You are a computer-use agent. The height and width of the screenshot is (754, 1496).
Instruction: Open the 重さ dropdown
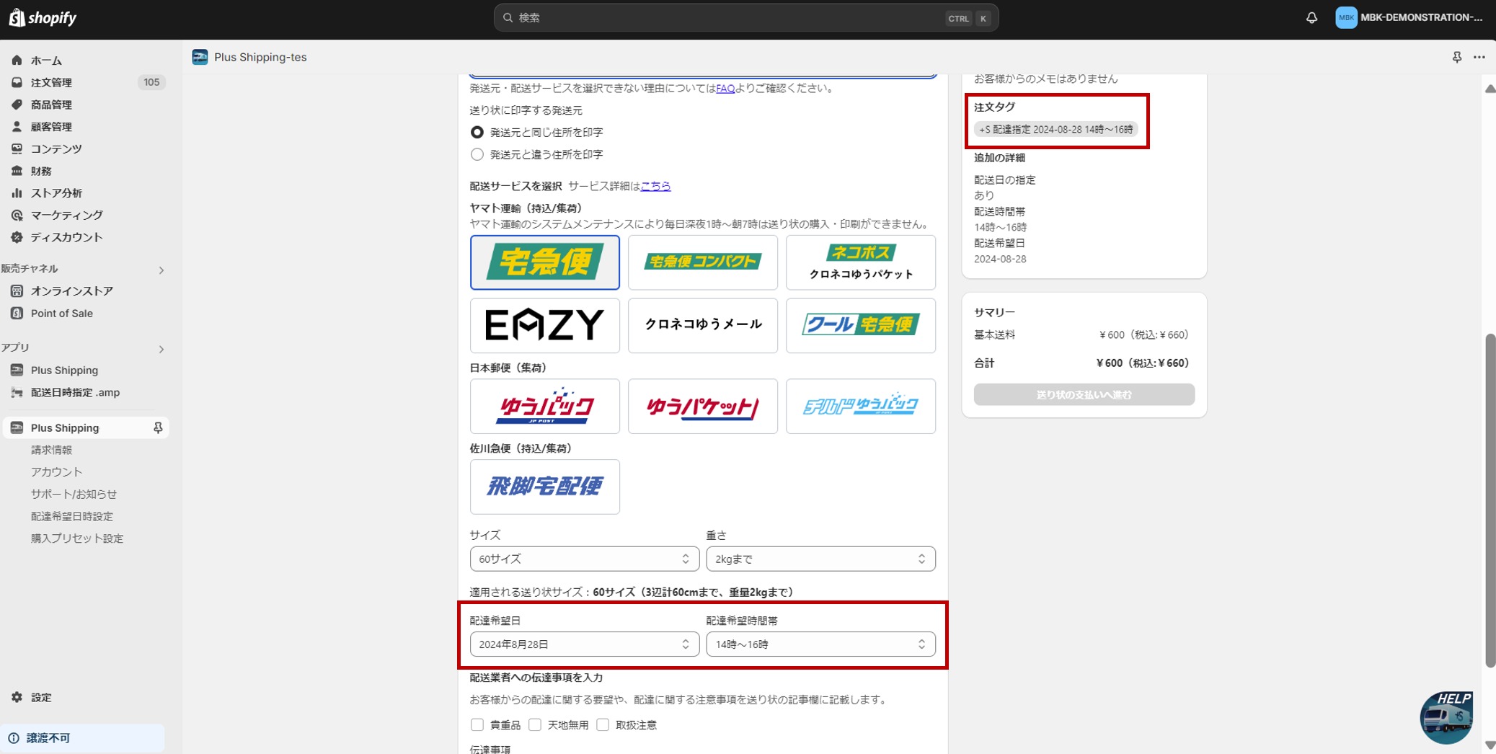click(820, 559)
